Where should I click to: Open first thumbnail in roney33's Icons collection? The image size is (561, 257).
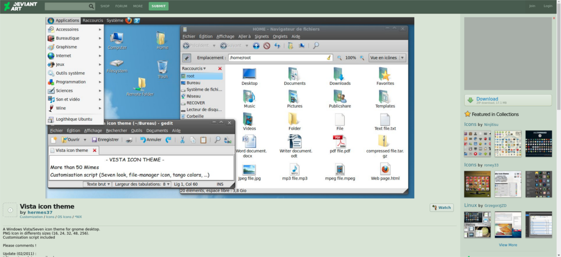(x=477, y=184)
